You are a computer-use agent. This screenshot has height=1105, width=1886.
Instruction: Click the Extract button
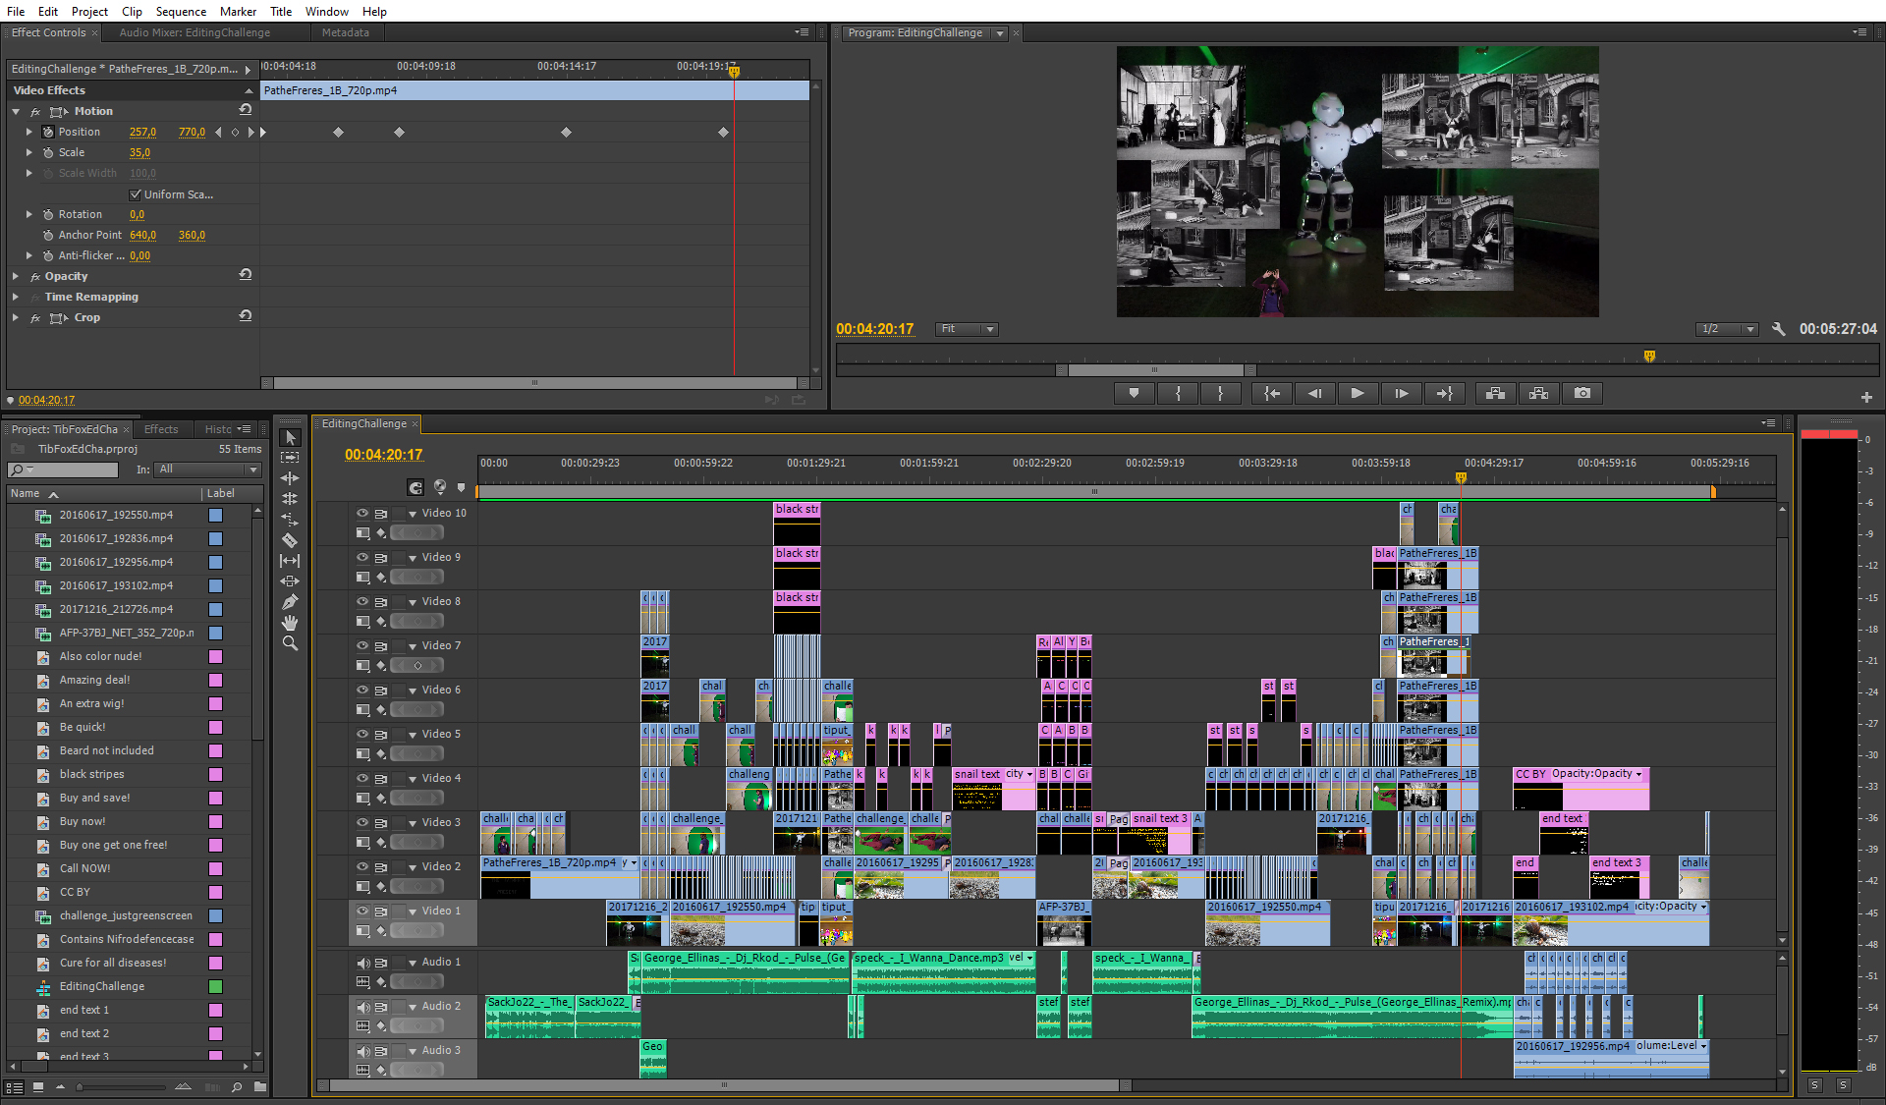(1538, 394)
